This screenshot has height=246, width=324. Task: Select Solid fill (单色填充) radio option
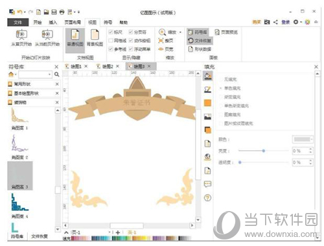pyautogui.click(x=221, y=88)
